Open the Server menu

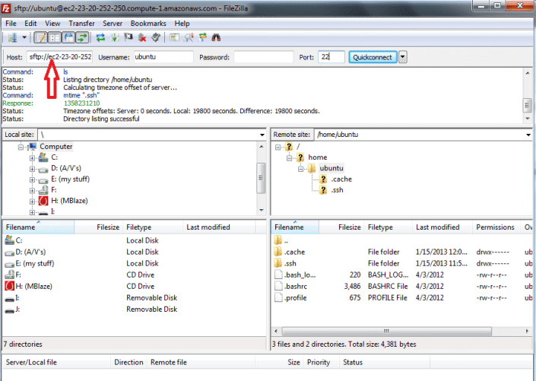[x=113, y=24]
